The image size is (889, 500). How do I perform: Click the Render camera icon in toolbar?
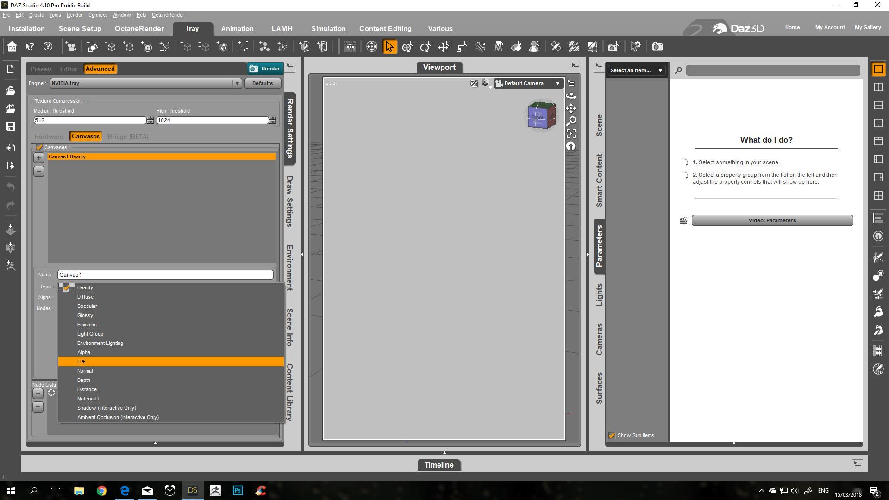click(657, 47)
